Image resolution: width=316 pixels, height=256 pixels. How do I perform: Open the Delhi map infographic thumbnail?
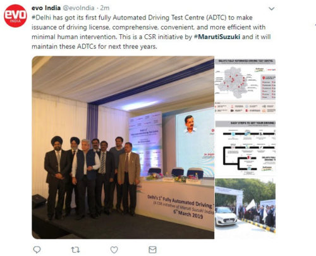(245, 86)
